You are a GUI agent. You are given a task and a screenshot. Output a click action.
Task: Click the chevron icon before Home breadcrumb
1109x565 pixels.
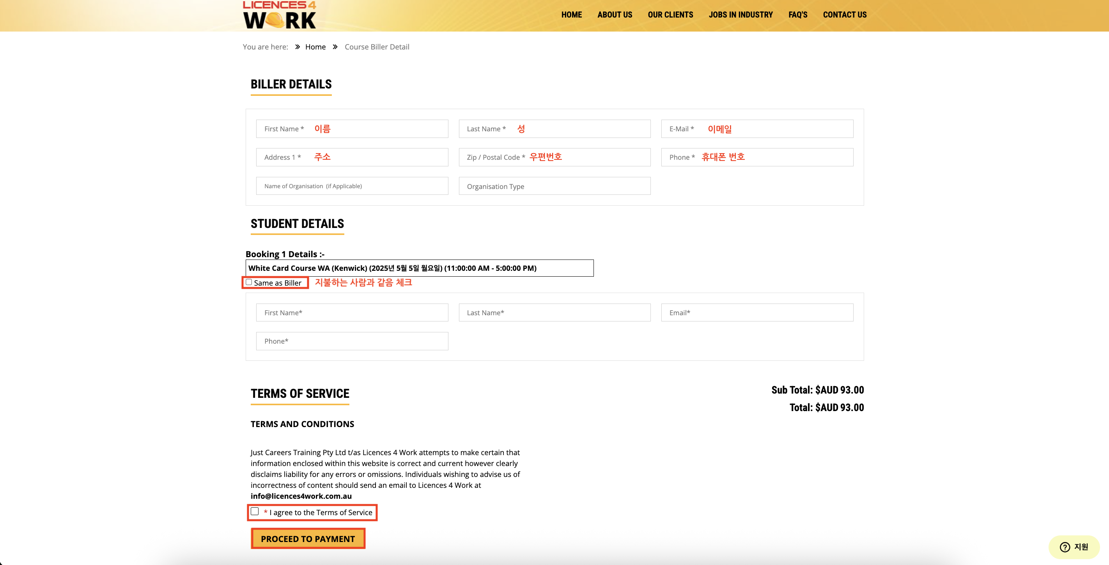(298, 47)
